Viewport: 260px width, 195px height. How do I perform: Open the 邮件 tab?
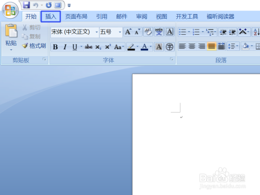coord(122,17)
